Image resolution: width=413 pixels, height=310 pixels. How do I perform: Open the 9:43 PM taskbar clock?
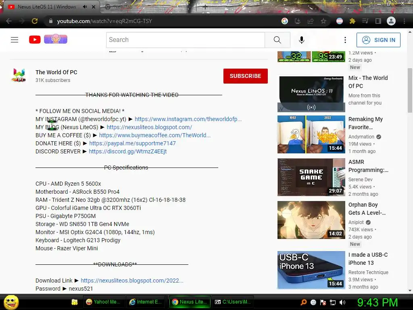click(378, 302)
